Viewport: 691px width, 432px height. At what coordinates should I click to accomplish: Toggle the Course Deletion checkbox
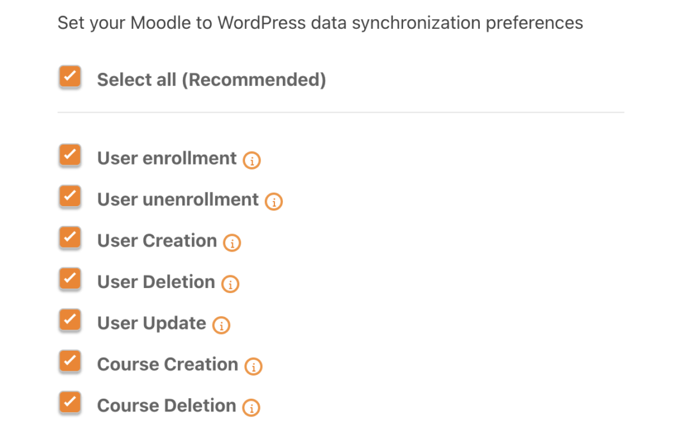tap(70, 403)
